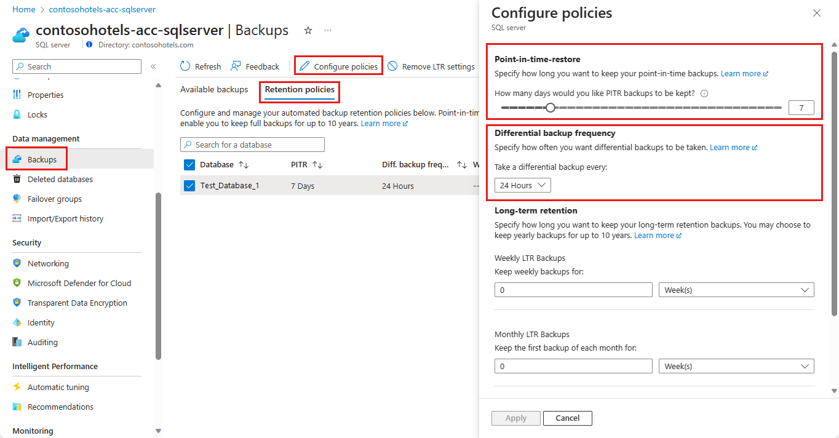Open Learn more link for point-in-time backups
Screen dimensions: 839x438
pos(744,74)
